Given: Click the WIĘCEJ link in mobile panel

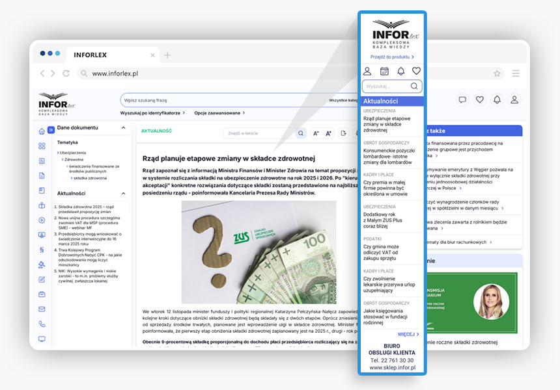Looking at the screenshot, I should [408, 335].
